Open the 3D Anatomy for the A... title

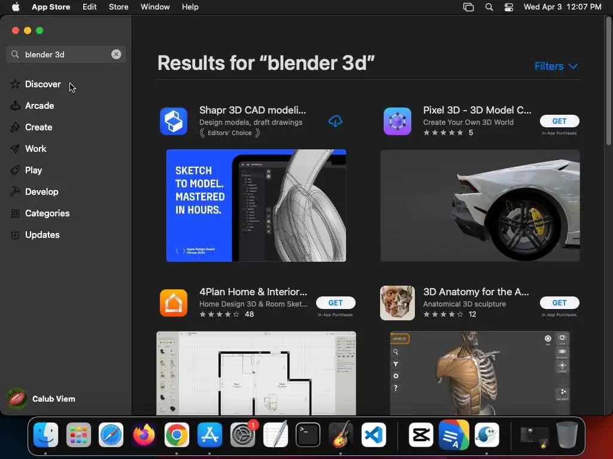coord(476,292)
